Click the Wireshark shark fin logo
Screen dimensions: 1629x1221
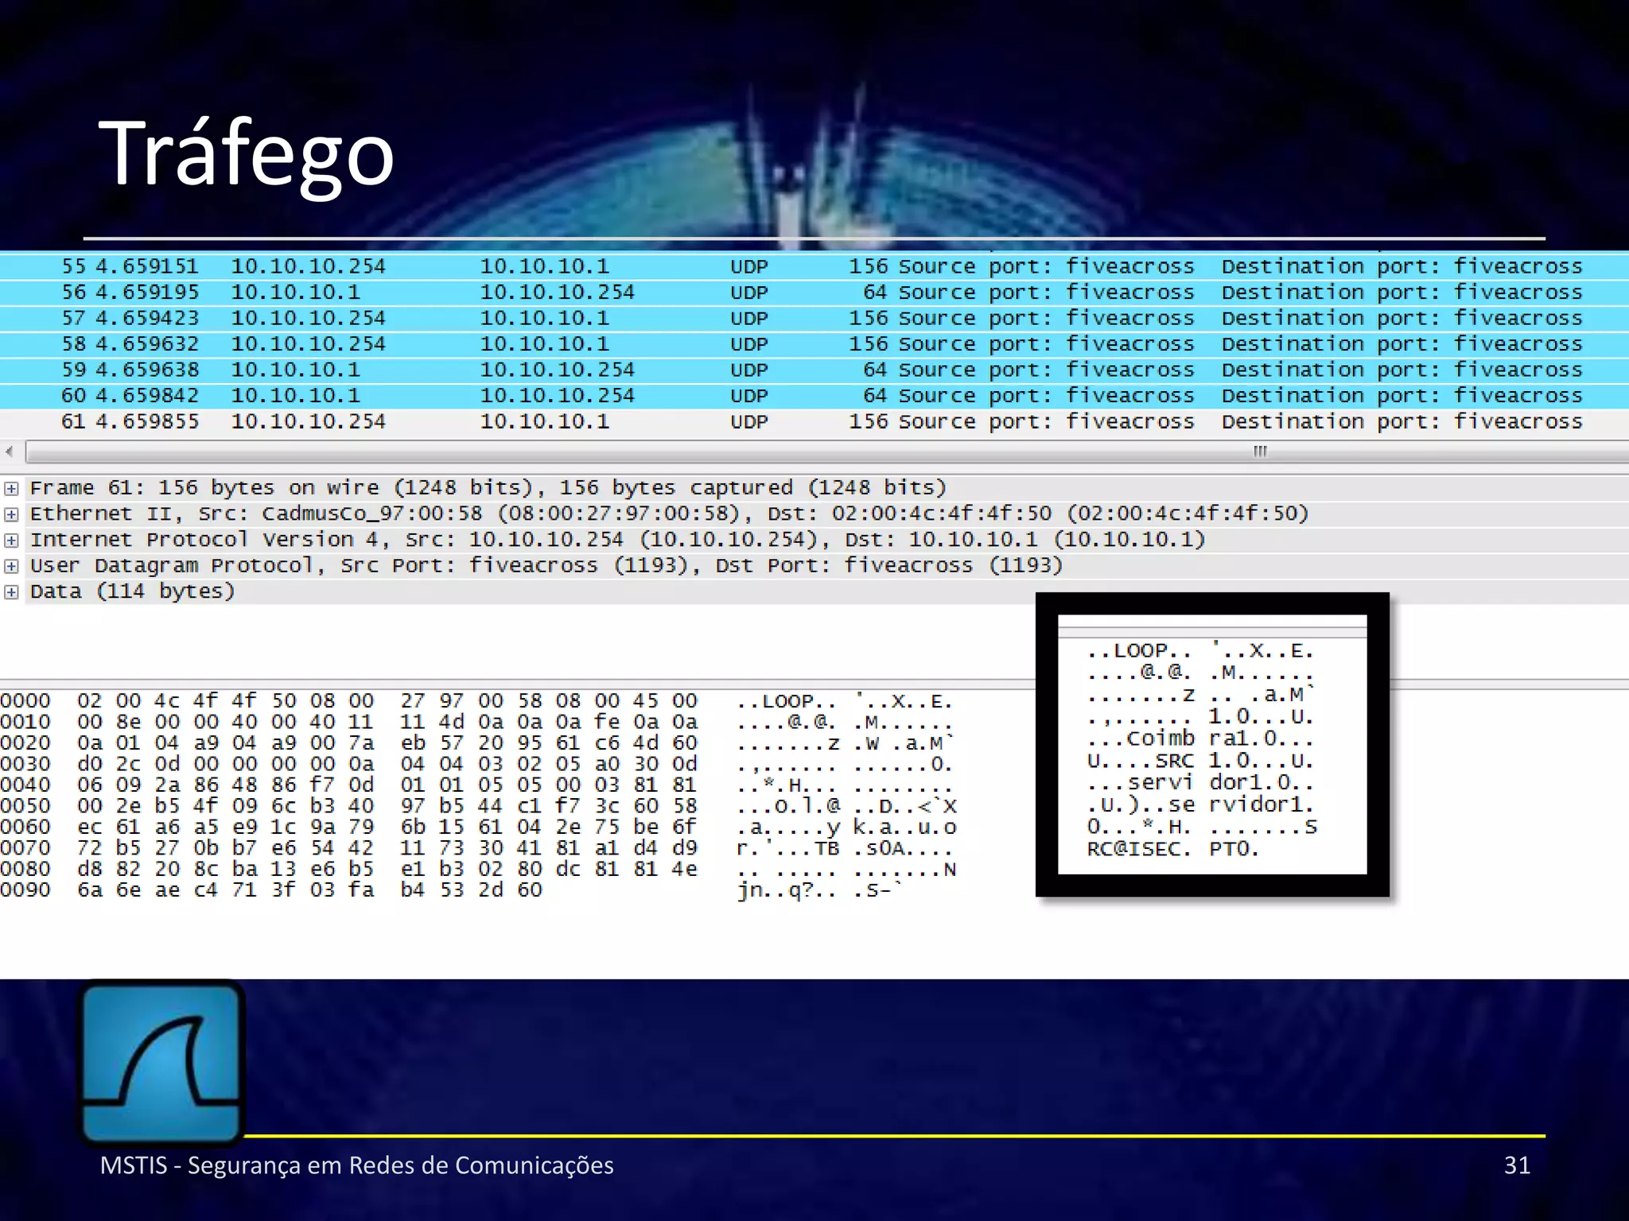coord(162,1062)
